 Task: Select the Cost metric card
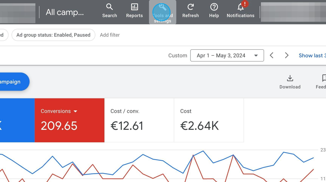[x=209, y=120]
